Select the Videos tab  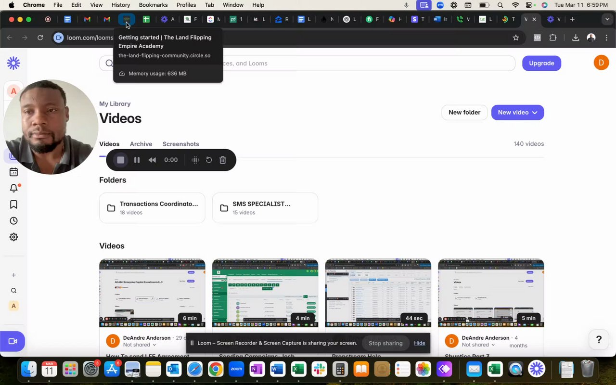[109, 144]
